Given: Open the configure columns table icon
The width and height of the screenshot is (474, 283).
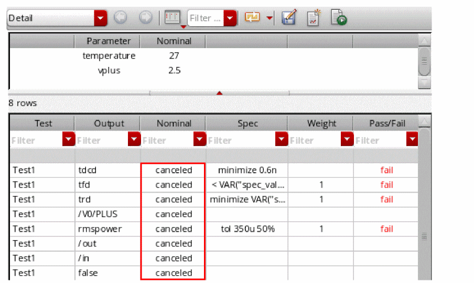Looking at the screenshot, I should tap(173, 17).
